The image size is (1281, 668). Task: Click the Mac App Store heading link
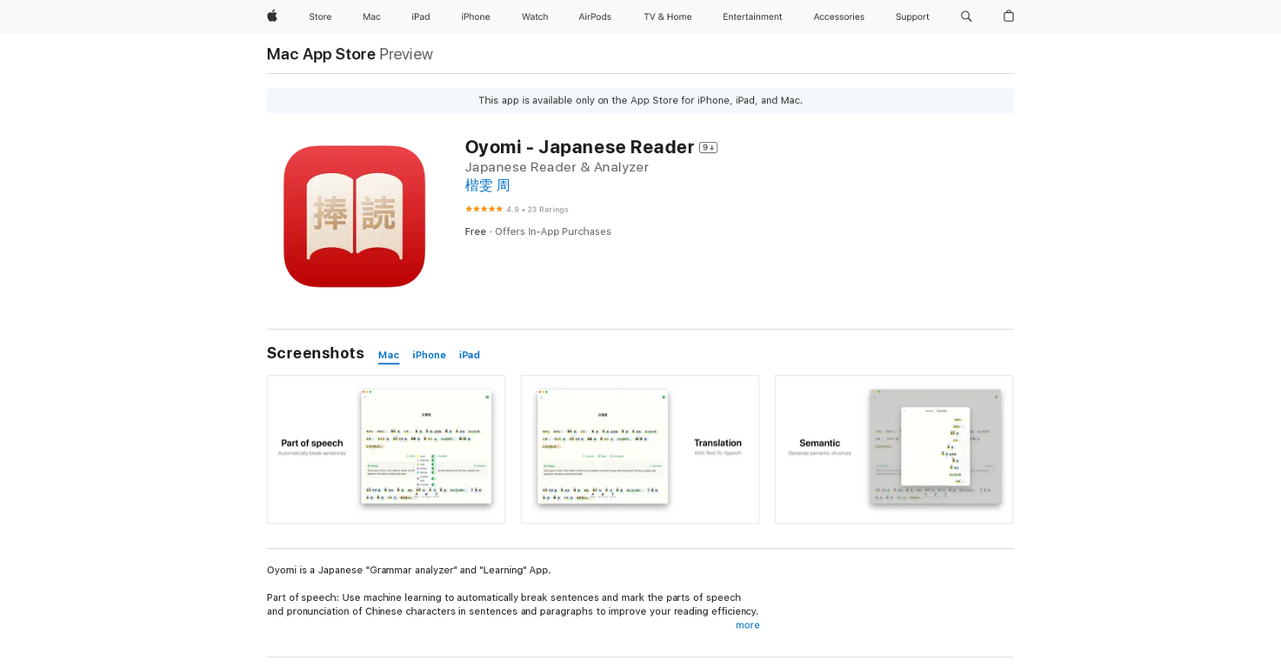(321, 54)
